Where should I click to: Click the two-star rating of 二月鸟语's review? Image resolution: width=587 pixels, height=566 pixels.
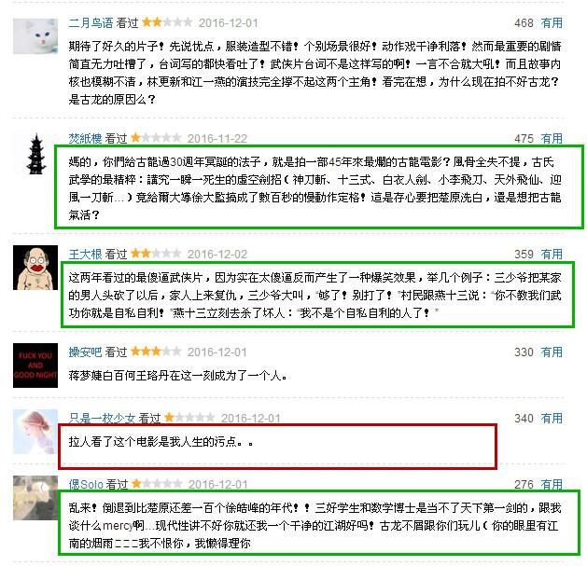click(167, 22)
